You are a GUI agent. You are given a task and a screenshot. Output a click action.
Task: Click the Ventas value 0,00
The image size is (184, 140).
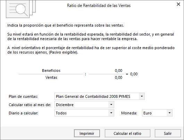pos(118,77)
